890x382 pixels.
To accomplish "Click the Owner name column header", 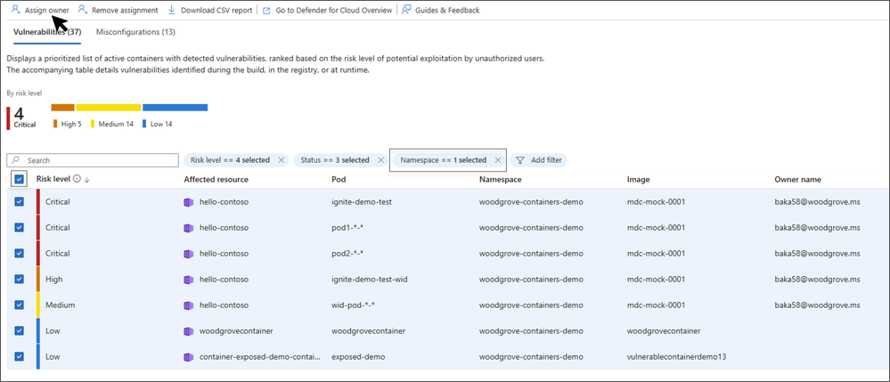I will point(797,179).
